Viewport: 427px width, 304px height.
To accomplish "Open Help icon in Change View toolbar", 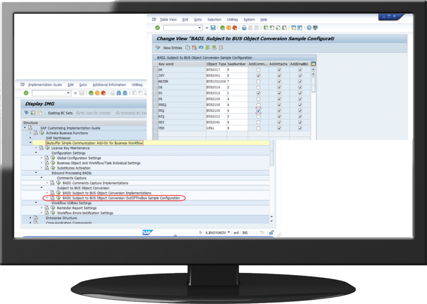I will [309, 28].
